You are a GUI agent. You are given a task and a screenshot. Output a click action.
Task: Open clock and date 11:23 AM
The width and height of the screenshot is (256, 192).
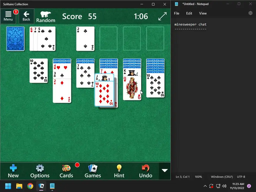point(237,186)
